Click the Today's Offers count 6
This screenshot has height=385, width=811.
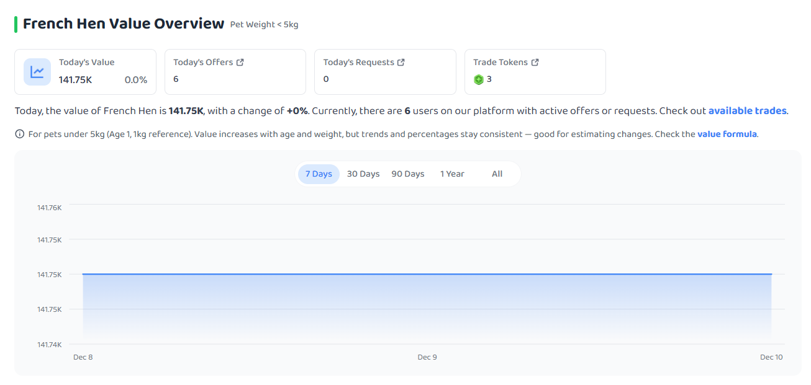tap(176, 79)
